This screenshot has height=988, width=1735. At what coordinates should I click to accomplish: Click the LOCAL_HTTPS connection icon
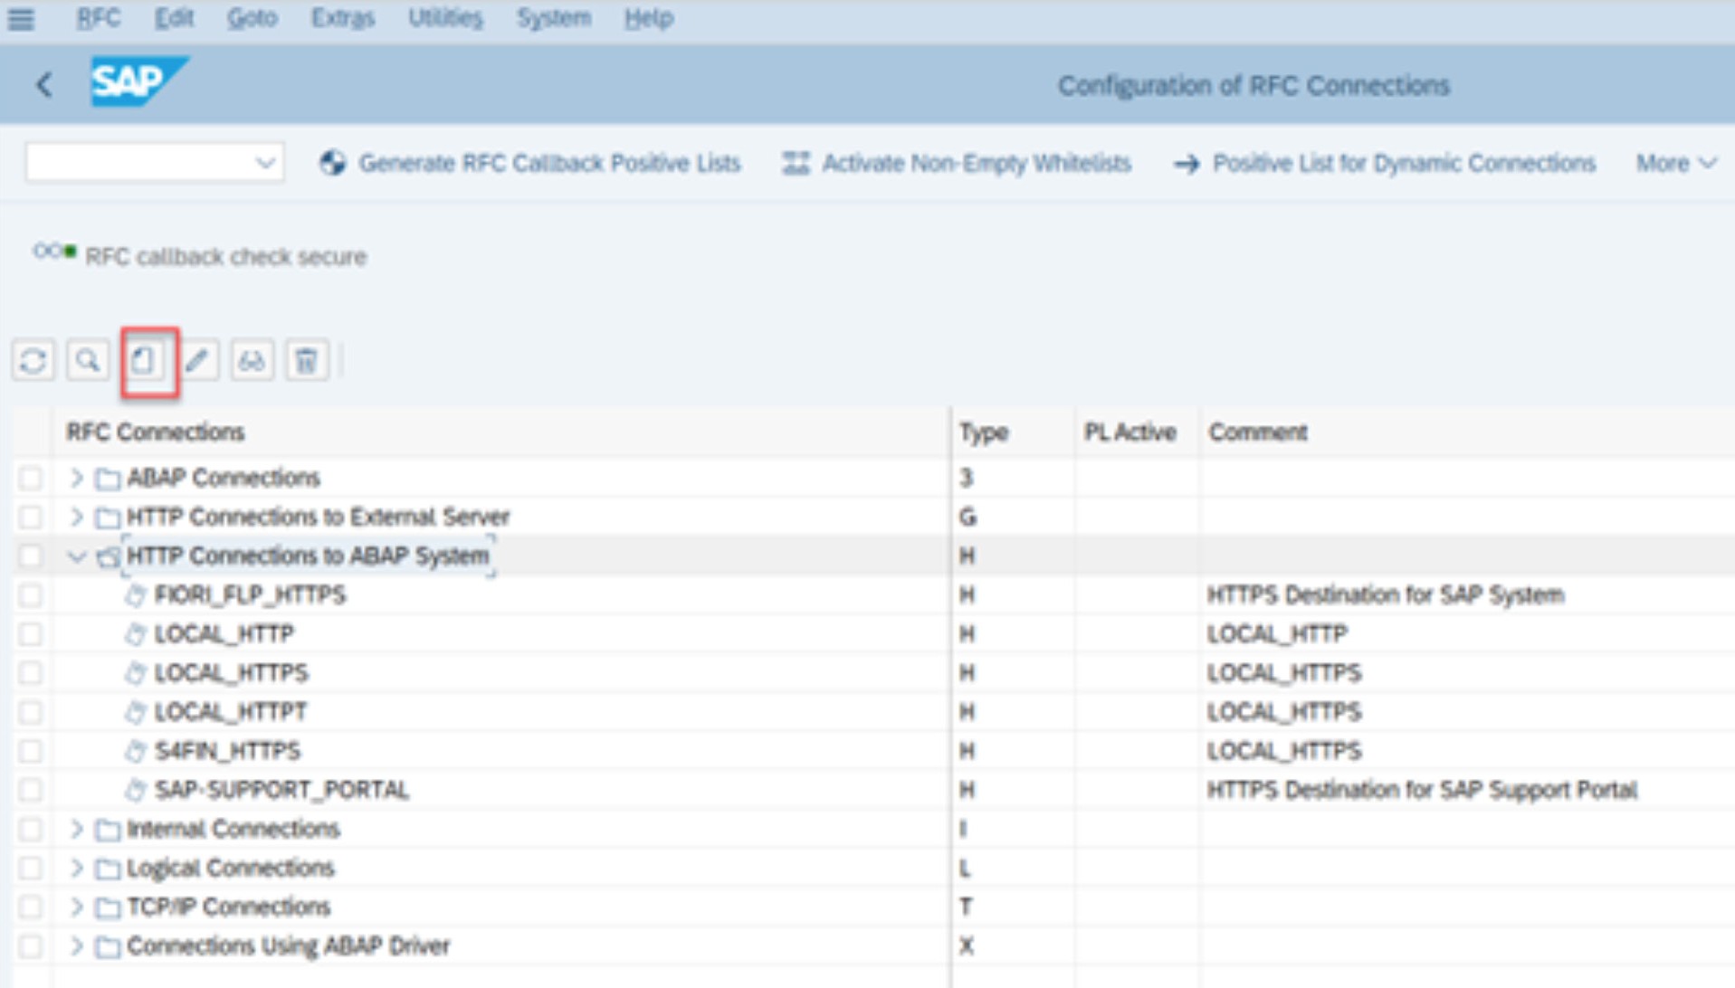[x=136, y=673]
